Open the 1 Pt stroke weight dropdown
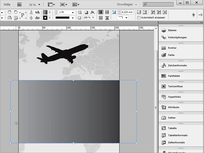The width and height of the screenshot is (204, 153). (x=73, y=12)
